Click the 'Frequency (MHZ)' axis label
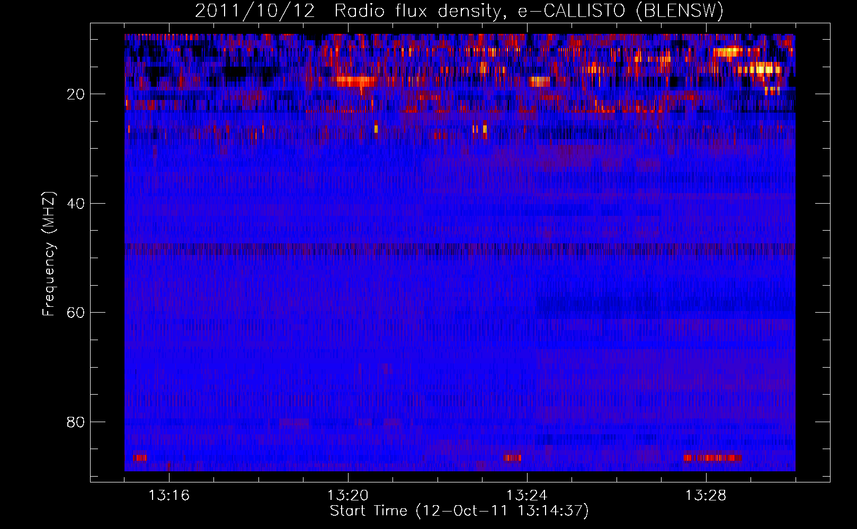Image resolution: width=857 pixels, height=529 pixels. (49, 254)
